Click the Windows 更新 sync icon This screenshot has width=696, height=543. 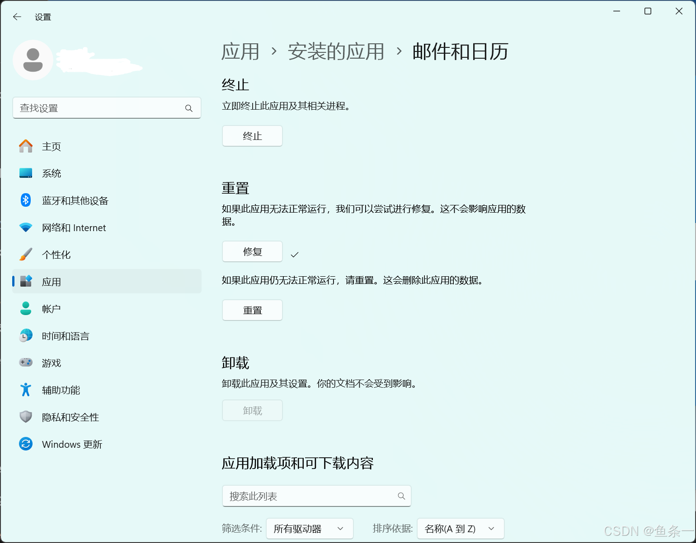(x=26, y=444)
